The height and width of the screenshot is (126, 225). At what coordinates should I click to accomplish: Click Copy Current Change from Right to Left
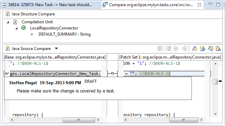[184, 49]
